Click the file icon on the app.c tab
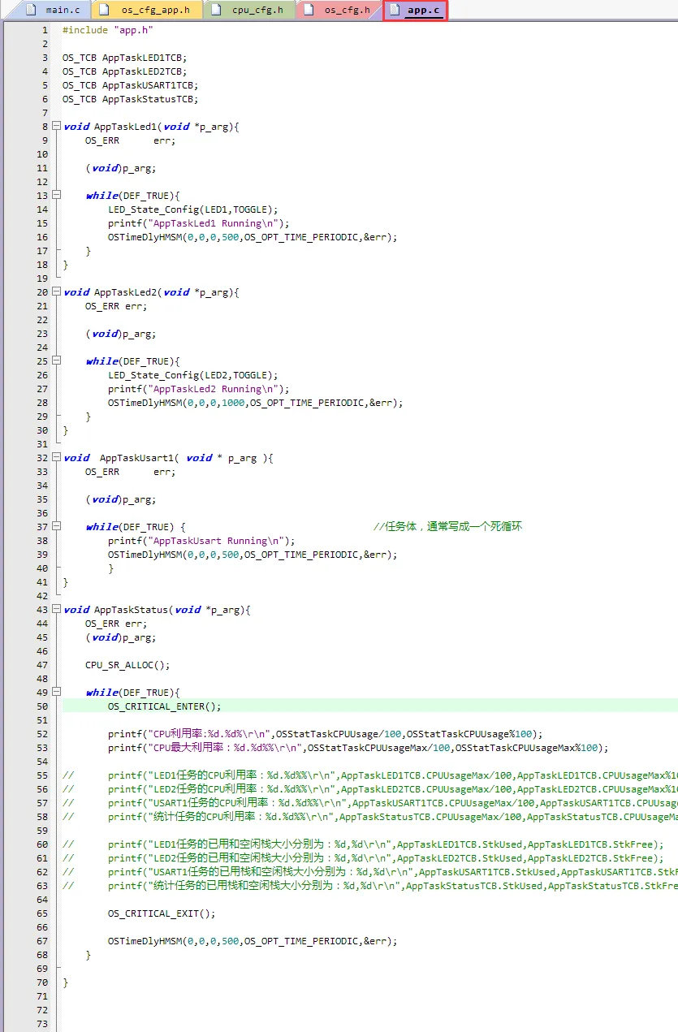678x1032 pixels. click(395, 10)
